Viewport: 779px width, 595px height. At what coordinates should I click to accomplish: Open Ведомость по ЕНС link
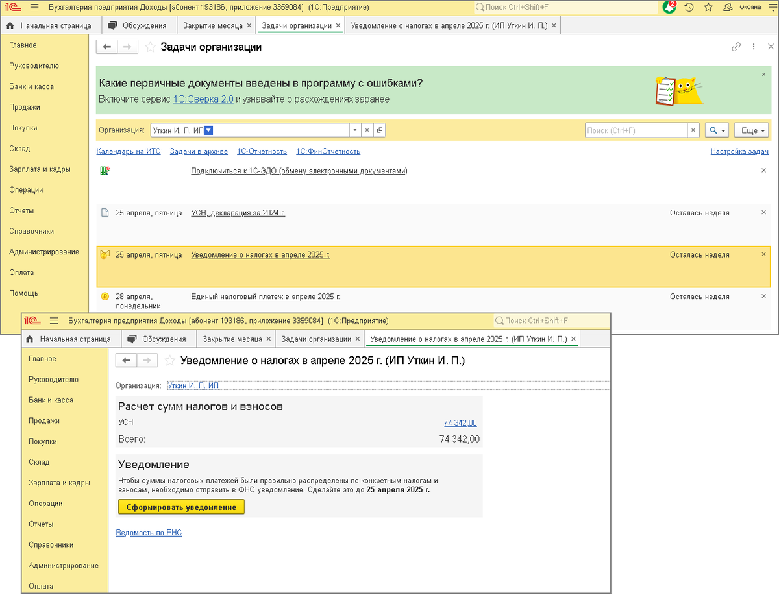click(x=149, y=533)
